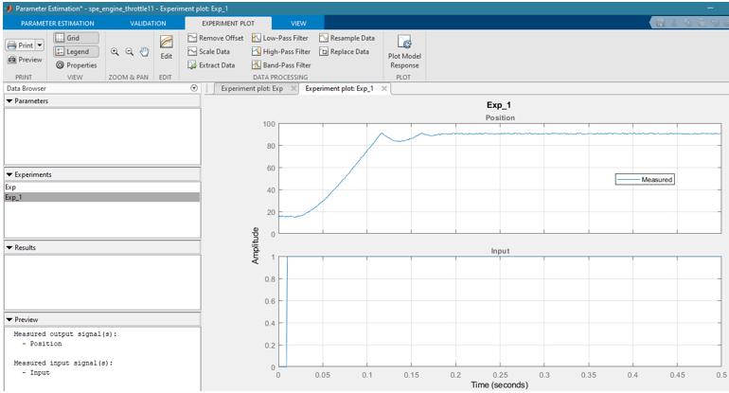Image resolution: width=729 pixels, height=393 pixels.
Task: Switch to the Validation ribbon tab
Action: pyautogui.click(x=148, y=22)
